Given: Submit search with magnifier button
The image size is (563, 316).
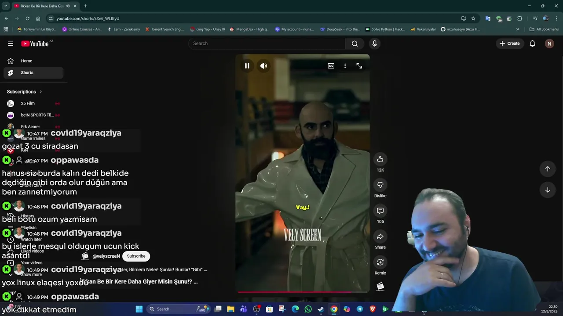Looking at the screenshot, I should [x=355, y=43].
